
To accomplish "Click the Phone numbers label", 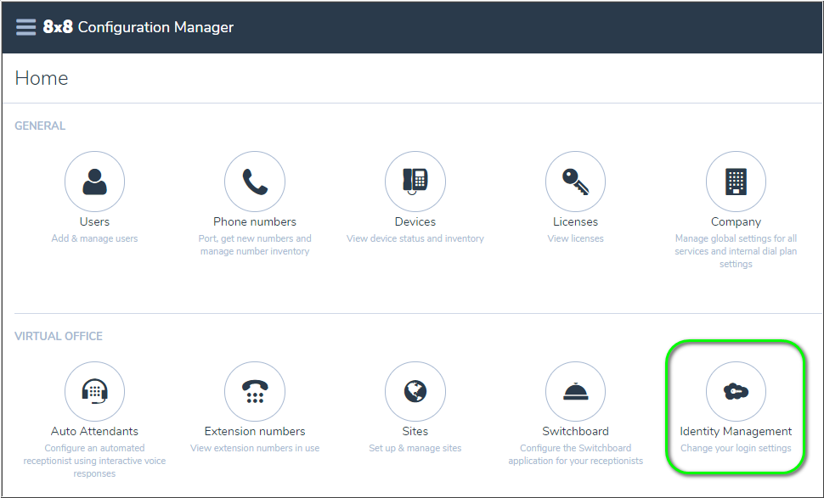I will [x=255, y=221].
